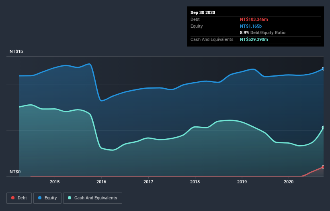Click the NT$103.346m debt value
Viewport: 330px width, 211px height.
coord(254,19)
